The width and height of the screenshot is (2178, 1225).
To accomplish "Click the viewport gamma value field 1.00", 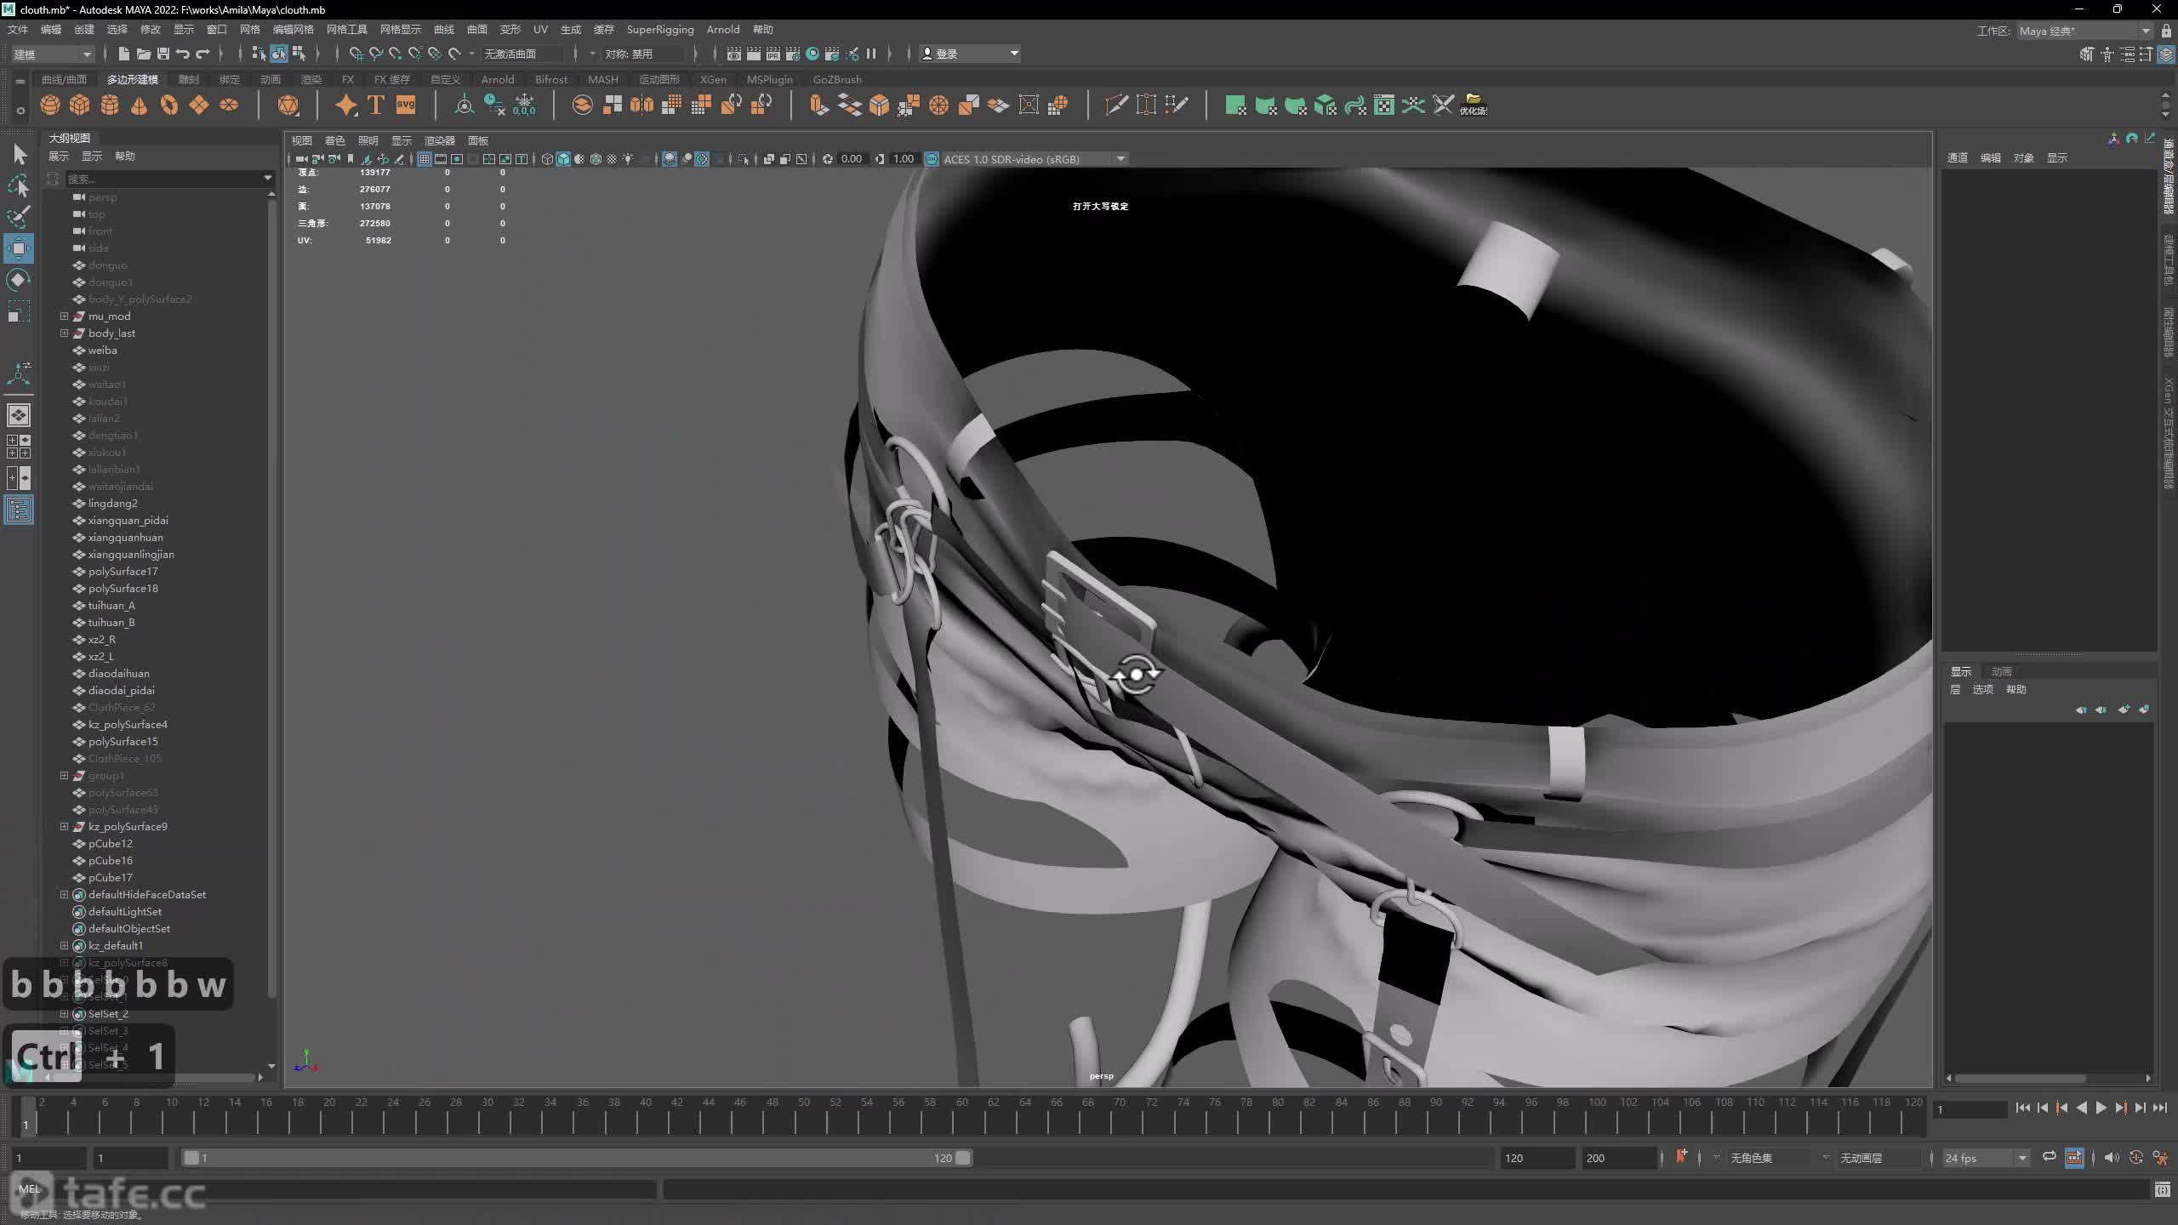I will tap(904, 159).
